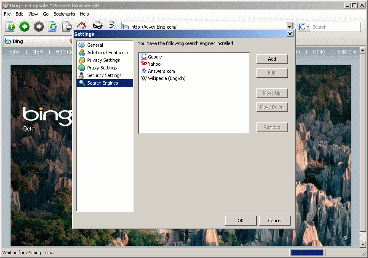The height and width of the screenshot is (258, 368).
Task: Click the Move Down button
Action: 272,107
